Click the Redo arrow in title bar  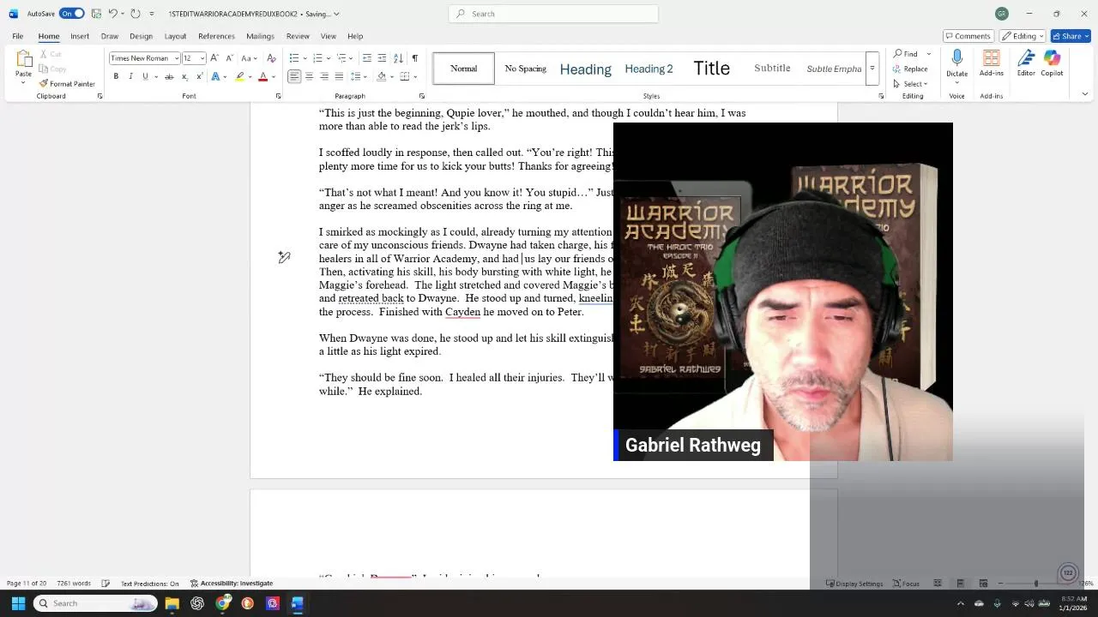135,14
